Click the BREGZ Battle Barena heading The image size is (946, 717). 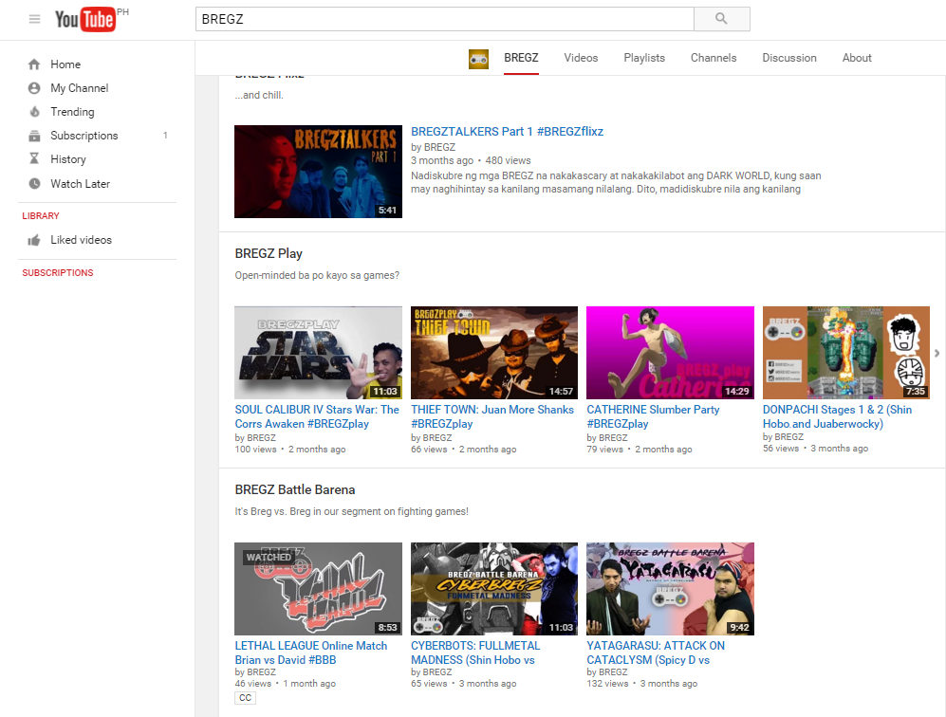(x=295, y=490)
